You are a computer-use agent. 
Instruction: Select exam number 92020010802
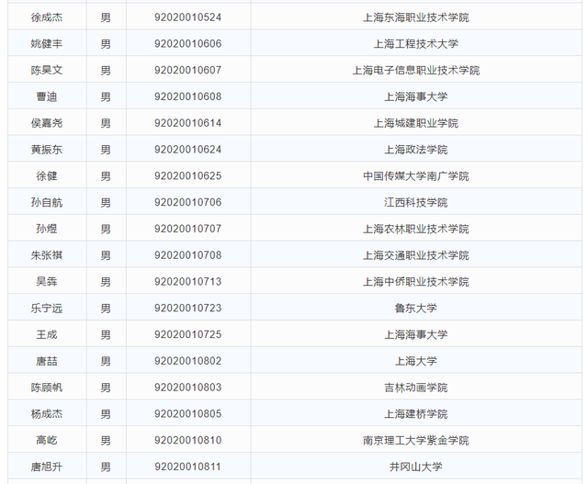(x=187, y=361)
